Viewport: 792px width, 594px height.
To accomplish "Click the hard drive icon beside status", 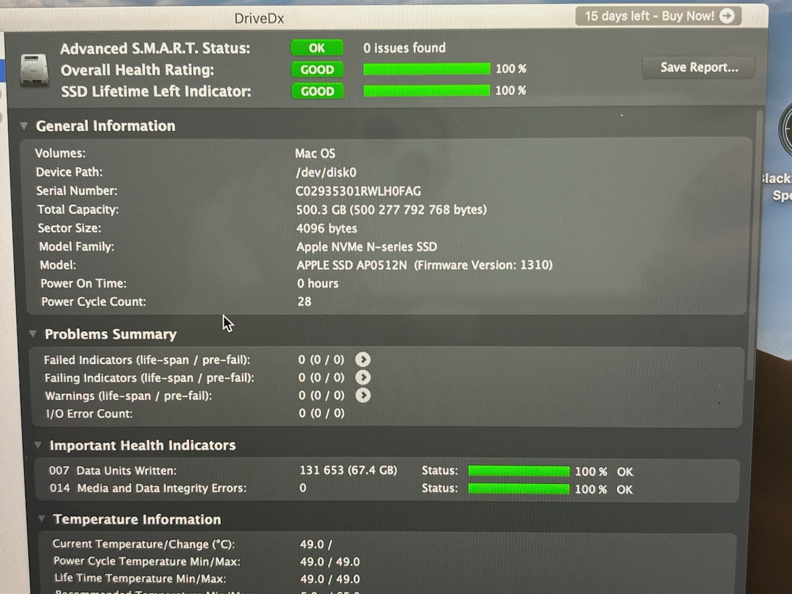I will [34, 69].
